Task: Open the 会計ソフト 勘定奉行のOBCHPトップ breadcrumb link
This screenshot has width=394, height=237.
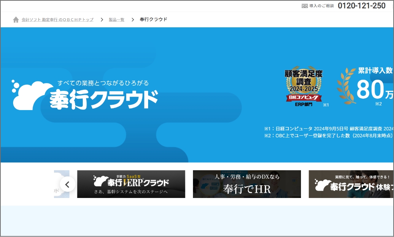Action: 57,20
